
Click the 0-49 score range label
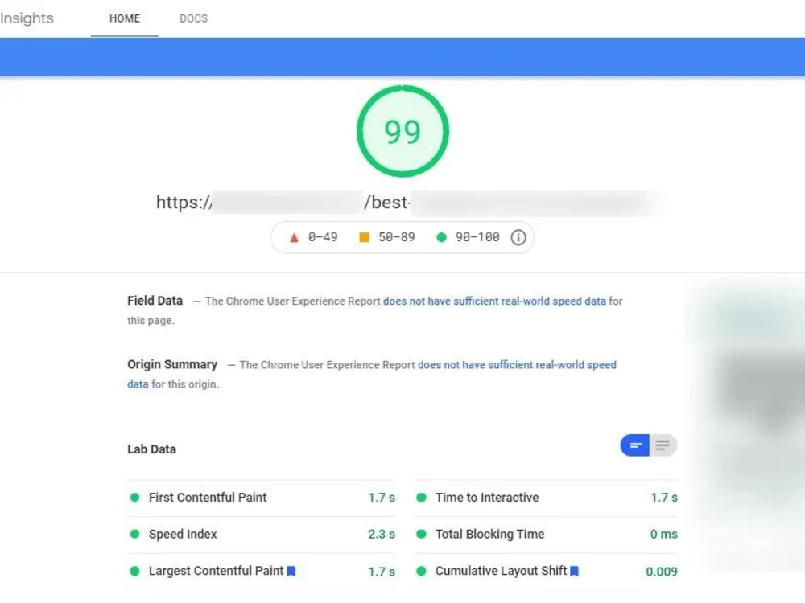(323, 237)
